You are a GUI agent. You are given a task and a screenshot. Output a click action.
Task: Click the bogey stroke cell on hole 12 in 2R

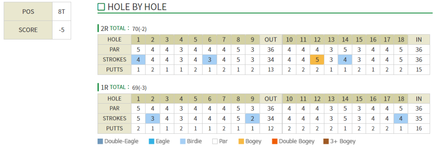point(317,60)
